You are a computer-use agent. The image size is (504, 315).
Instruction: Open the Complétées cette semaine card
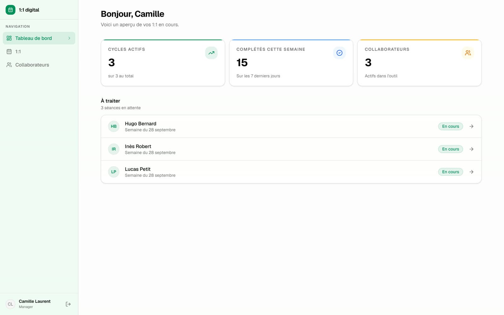(x=291, y=63)
